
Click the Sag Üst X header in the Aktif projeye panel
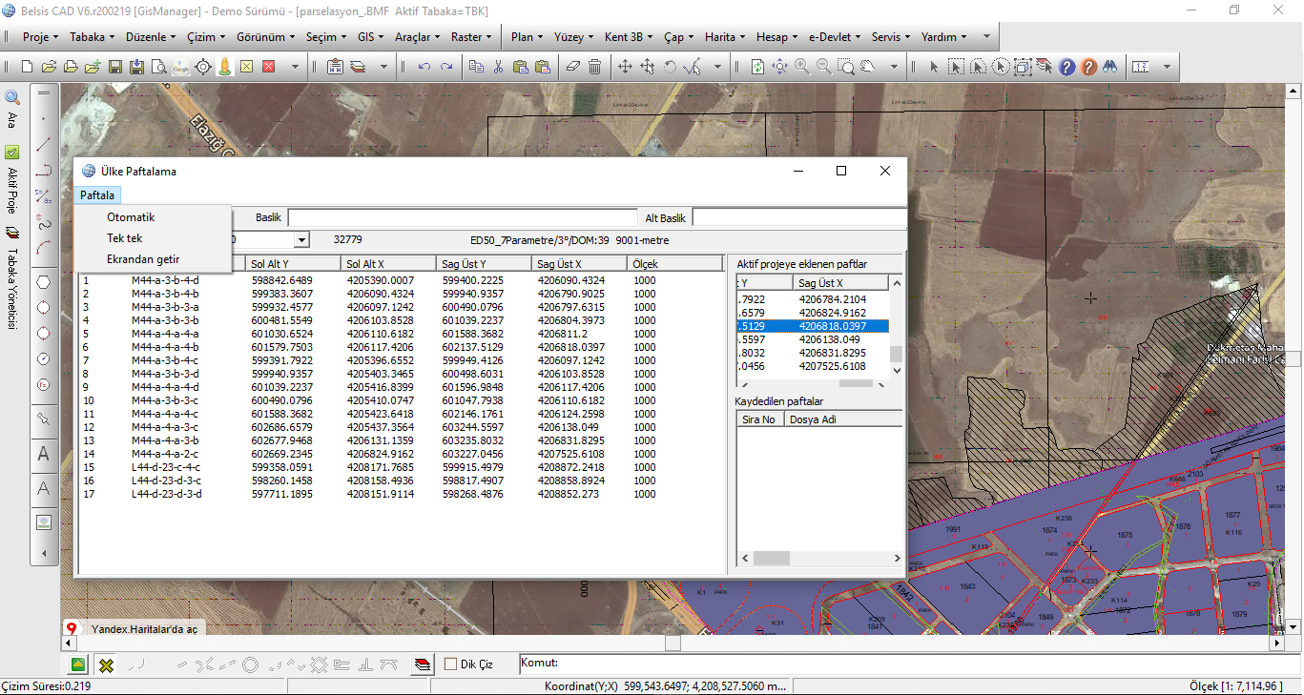pyautogui.click(x=842, y=283)
